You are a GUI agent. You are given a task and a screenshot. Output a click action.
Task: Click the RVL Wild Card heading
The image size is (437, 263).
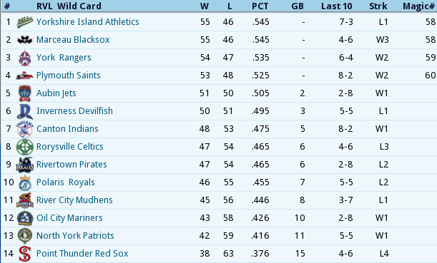pyautogui.click(x=69, y=6)
